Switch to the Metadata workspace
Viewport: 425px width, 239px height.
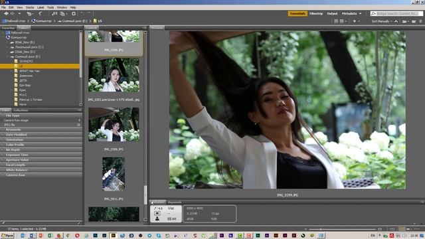349,13
